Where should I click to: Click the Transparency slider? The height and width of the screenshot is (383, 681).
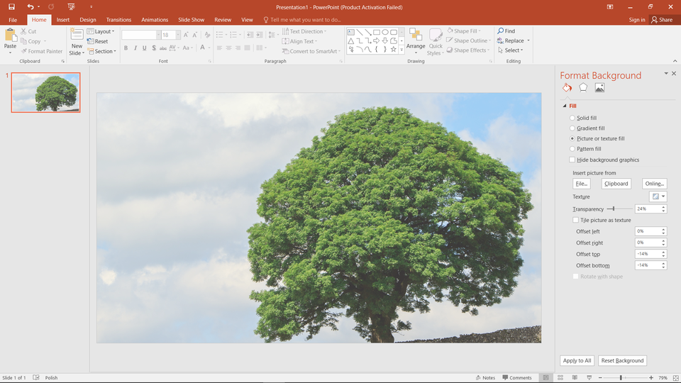click(x=613, y=209)
